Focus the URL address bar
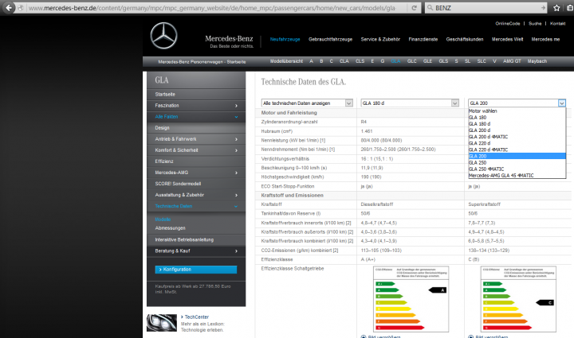The image size is (574, 338). pyautogui.click(x=217, y=8)
